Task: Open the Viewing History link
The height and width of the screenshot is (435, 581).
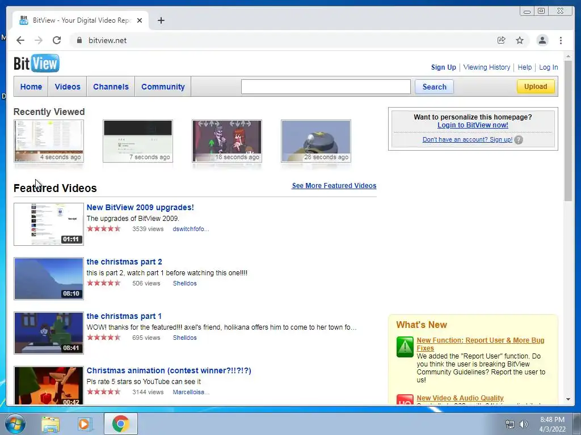Action: [487, 67]
